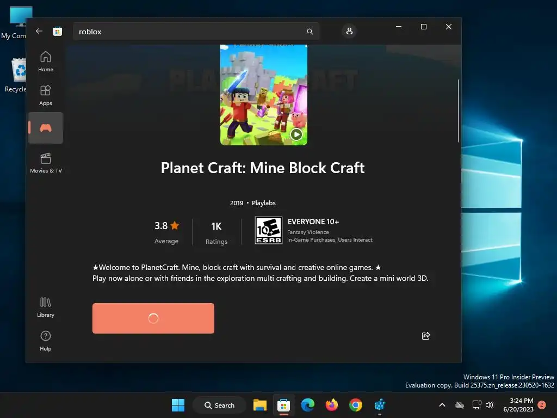Select the Gaming controller tab
557x418 pixels.
pos(46,128)
